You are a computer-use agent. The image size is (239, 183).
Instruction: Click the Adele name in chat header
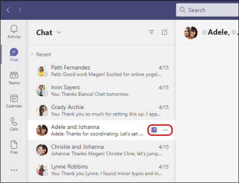click(x=219, y=32)
